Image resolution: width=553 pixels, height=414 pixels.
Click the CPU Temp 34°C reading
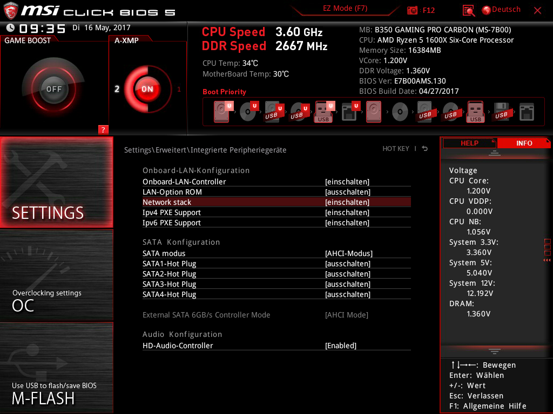point(230,64)
